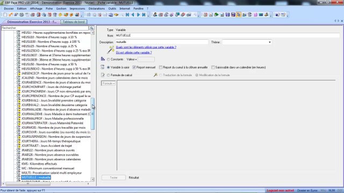This screenshot has height=193, width=344.
Task: Select the Démonstration (Exercice 2013) tab
Action: click(x=31, y=22)
